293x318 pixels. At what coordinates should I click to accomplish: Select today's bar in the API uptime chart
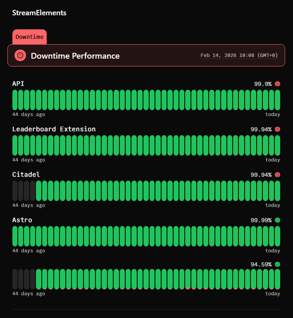[x=277, y=100]
